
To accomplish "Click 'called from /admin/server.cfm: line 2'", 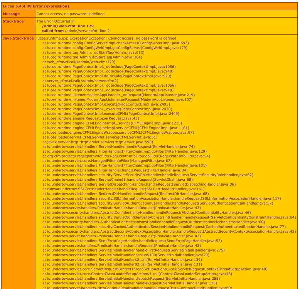I will 76,31.
